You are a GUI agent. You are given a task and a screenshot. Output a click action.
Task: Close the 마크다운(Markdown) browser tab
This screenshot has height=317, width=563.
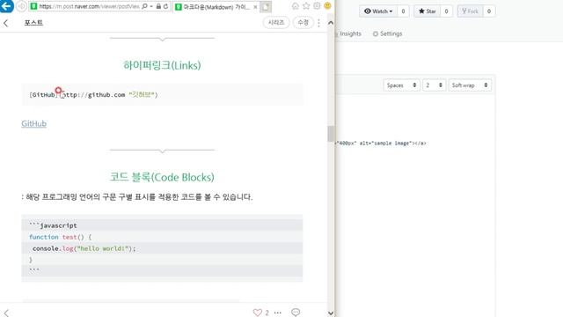point(255,7)
